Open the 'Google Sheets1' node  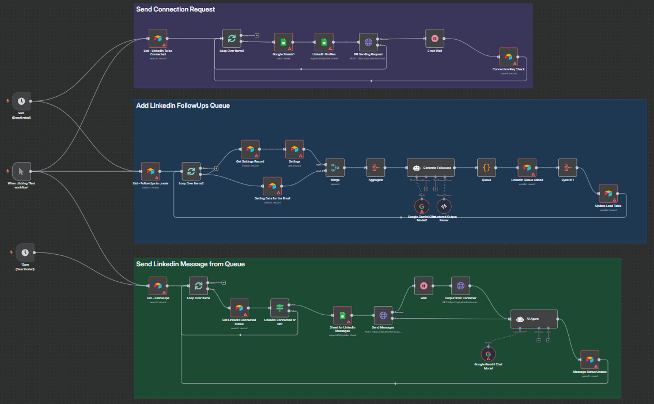click(x=283, y=42)
